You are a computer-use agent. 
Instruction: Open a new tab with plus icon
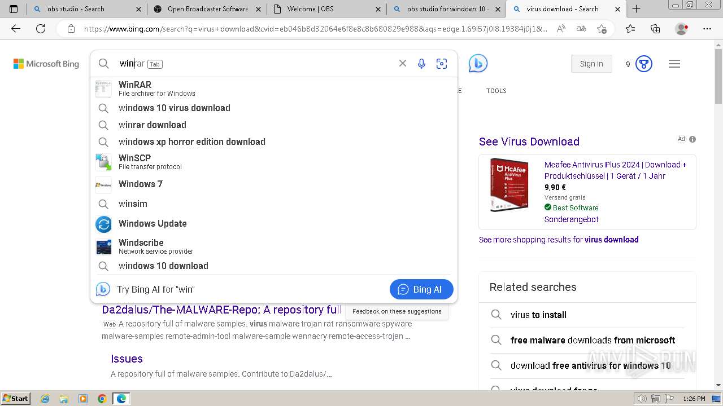point(636,9)
